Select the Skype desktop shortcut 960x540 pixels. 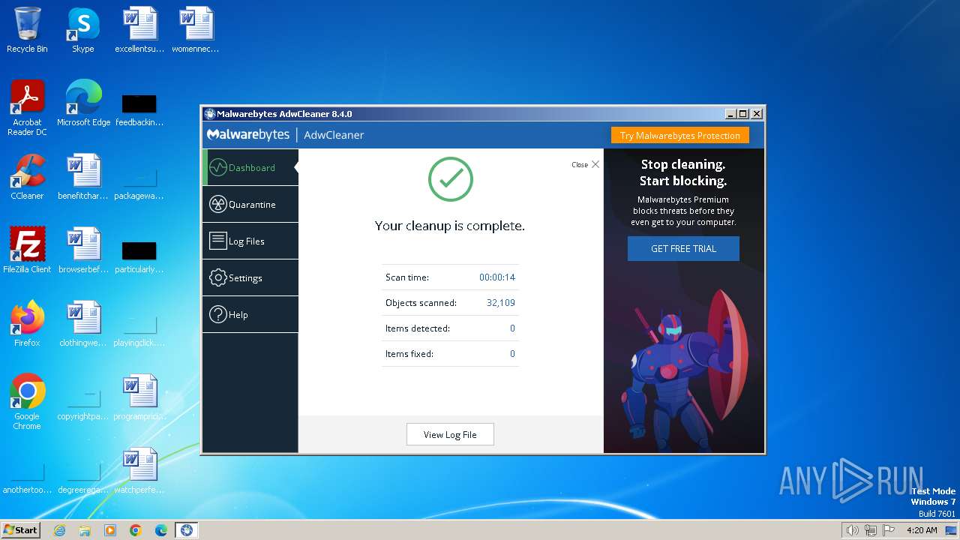click(x=82, y=30)
